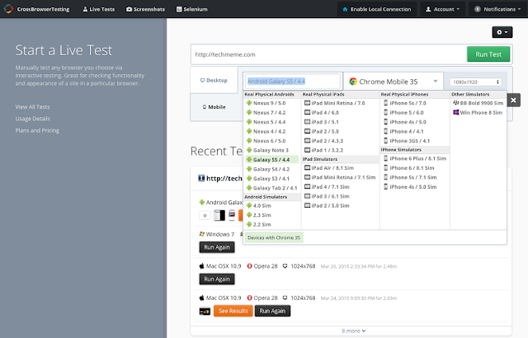
Task: Select BB Bold 9900 Sim
Action: (478, 103)
